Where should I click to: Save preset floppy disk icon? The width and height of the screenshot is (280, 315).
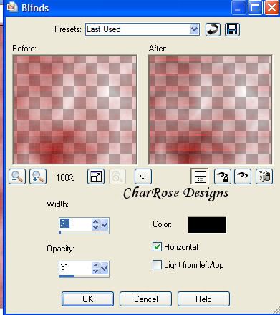coord(232,30)
